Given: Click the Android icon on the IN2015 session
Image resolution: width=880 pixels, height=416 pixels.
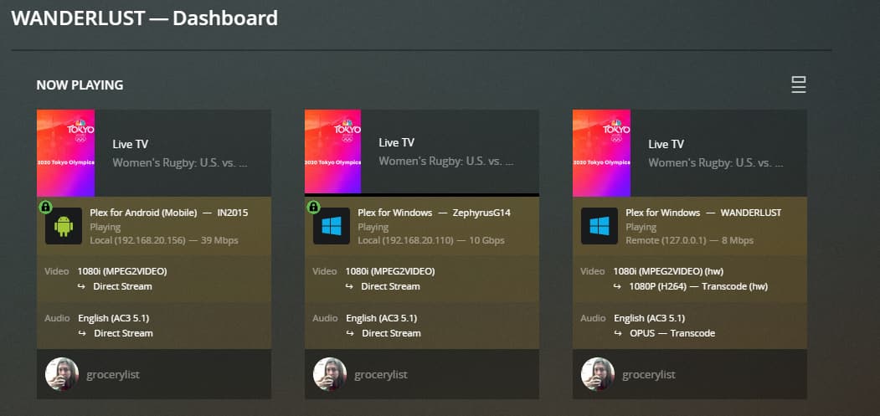Looking at the screenshot, I should (64, 226).
